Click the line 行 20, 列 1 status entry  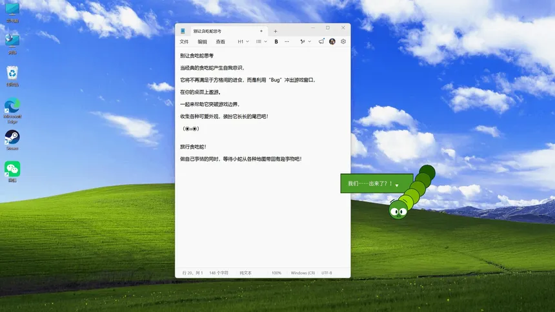click(x=192, y=273)
